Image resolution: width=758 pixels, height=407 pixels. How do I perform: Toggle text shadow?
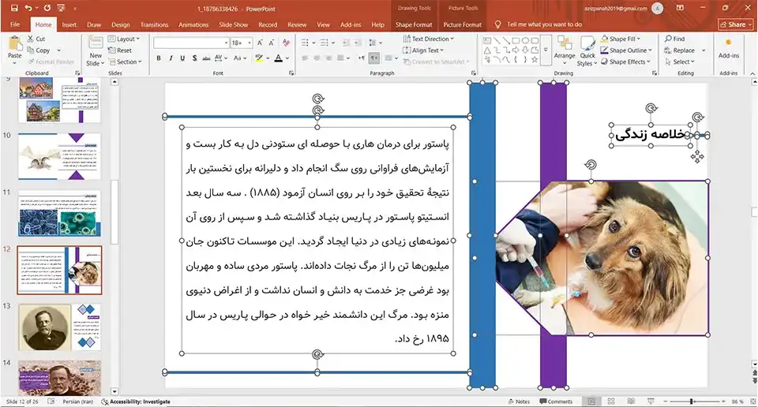click(194, 58)
